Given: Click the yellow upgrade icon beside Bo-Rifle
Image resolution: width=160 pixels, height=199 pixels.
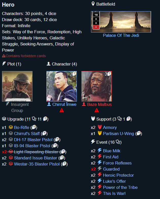Looking at the screenshot, I should tap(11, 127).
